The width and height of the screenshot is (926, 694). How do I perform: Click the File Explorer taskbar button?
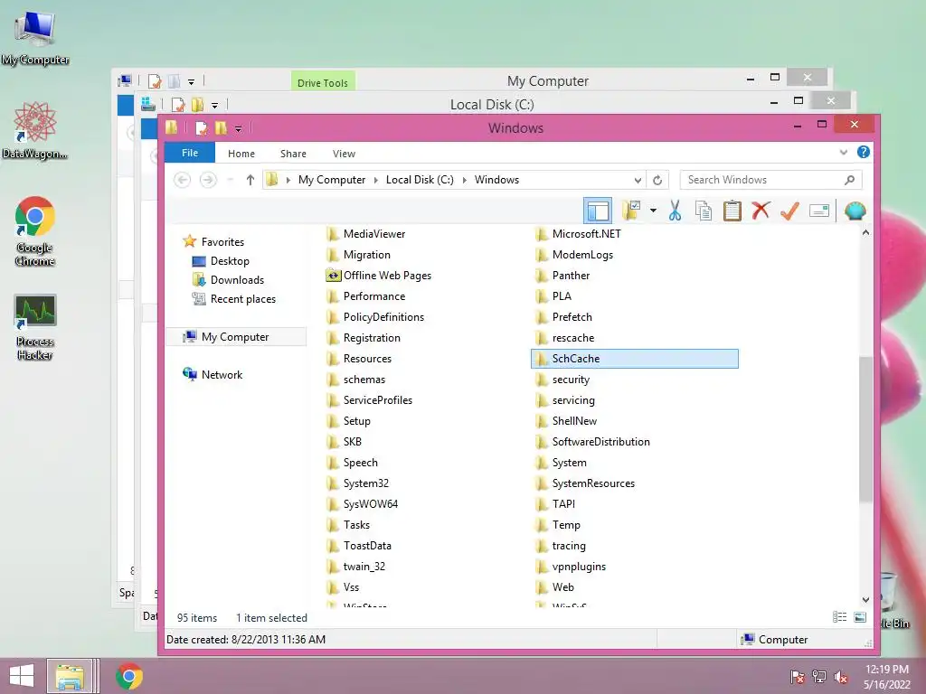point(70,676)
